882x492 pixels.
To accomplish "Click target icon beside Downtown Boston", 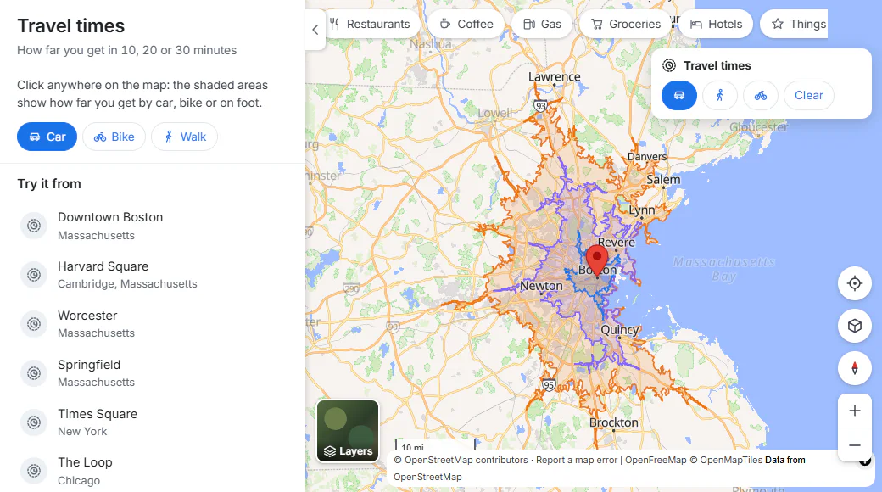I will tap(34, 226).
